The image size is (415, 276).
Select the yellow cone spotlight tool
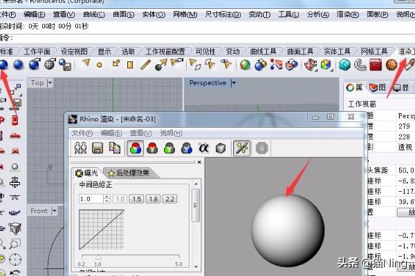pyautogui.click(x=86, y=63)
